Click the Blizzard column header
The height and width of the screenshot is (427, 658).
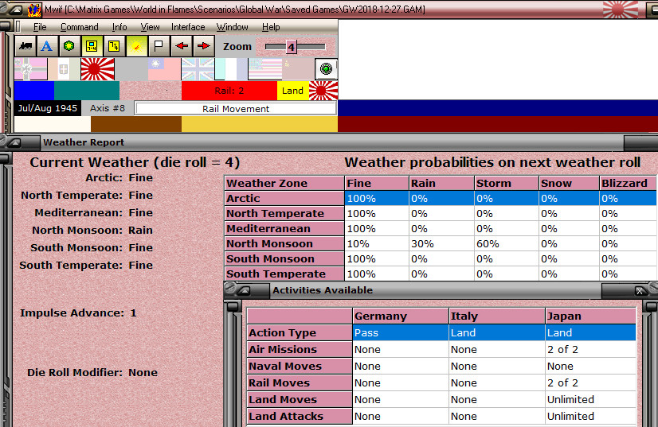(628, 183)
